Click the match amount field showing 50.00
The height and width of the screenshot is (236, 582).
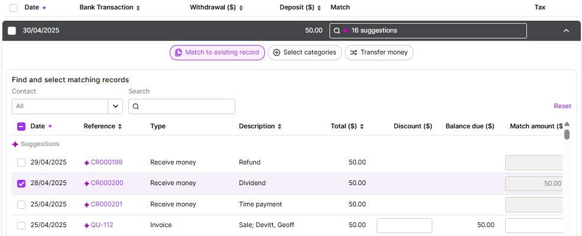[533, 184]
